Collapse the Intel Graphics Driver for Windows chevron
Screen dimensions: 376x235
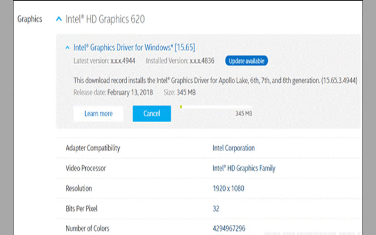tap(68, 47)
